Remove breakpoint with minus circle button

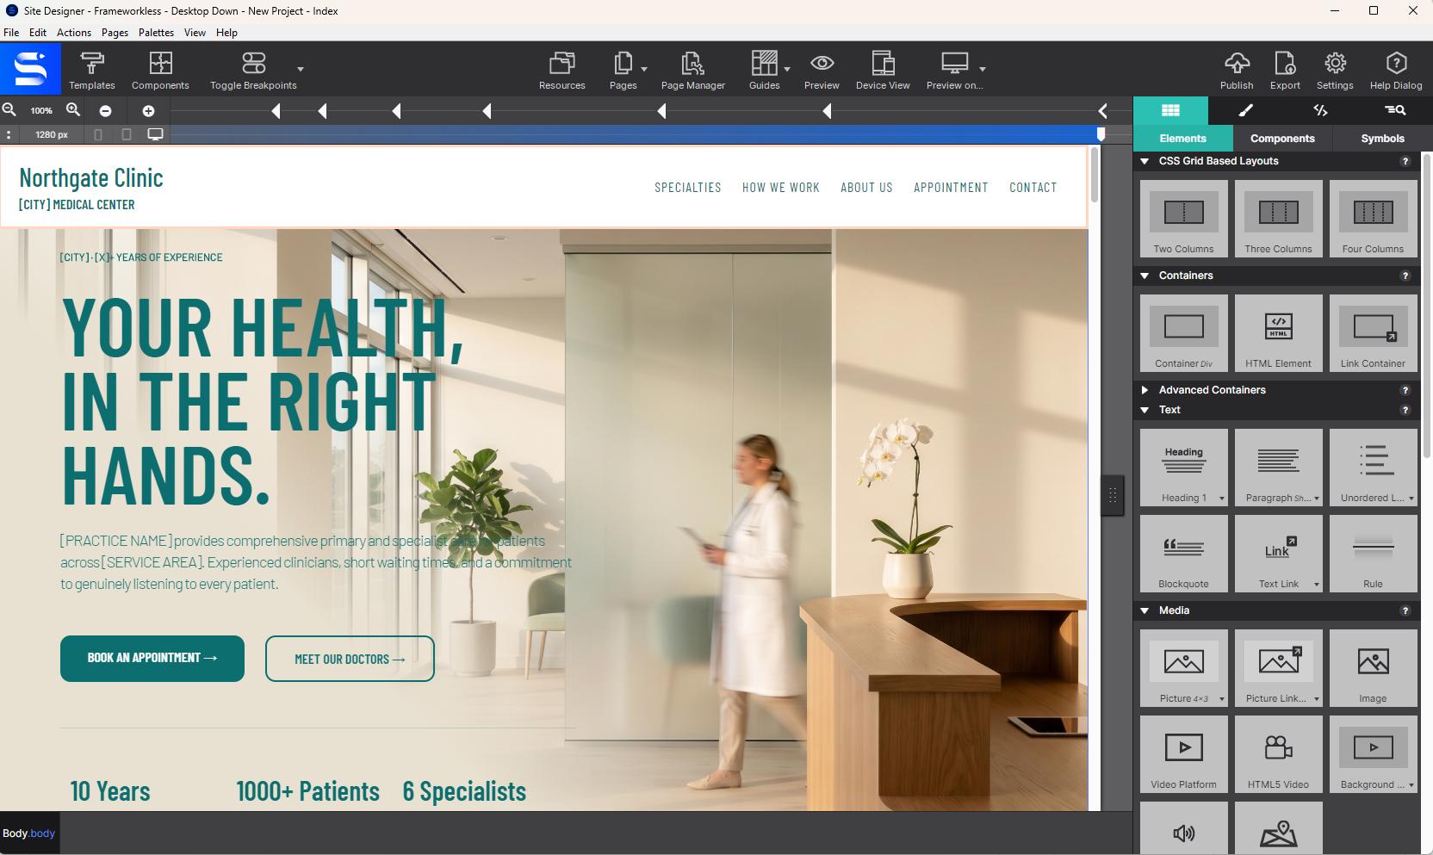click(x=105, y=110)
